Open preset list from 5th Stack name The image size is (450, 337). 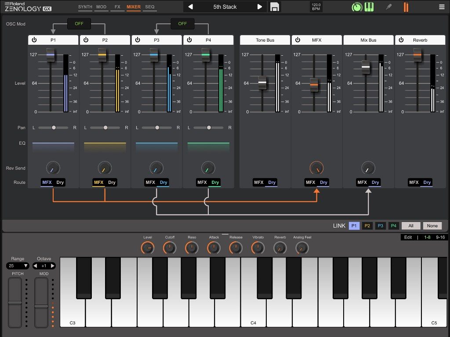tap(225, 7)
